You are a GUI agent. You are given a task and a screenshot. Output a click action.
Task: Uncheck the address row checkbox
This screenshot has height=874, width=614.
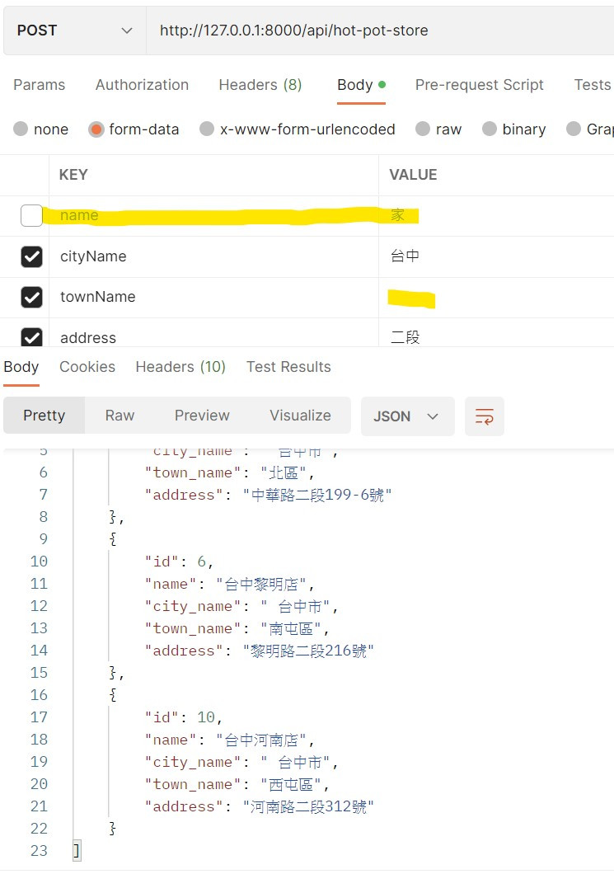[x=31, y=336]
